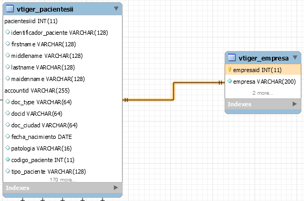
Task: Select the vtiger_empresa table title
Action: 264,58
